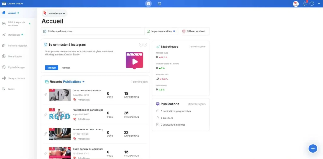This screenshot has width=323, height=159.
Task: Open Quels canaux de communi thumbnail
Action: 60,153
